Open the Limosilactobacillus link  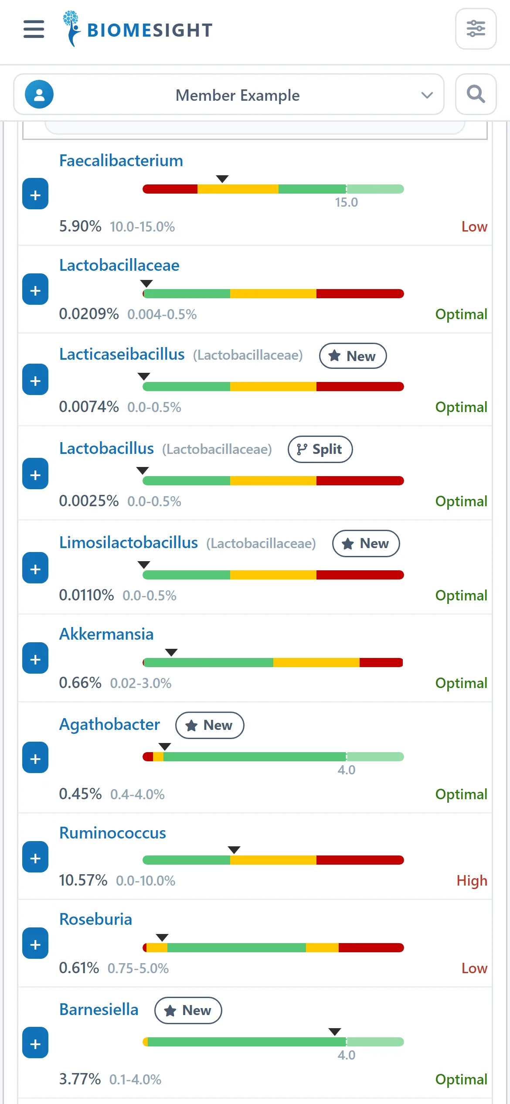129,542
